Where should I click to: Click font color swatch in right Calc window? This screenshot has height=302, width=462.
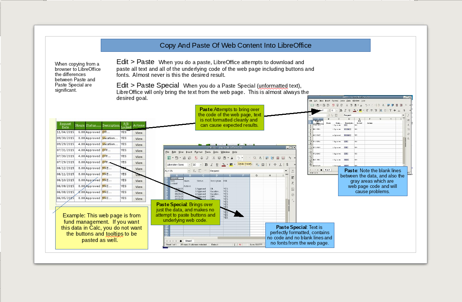tap(355, 110)
